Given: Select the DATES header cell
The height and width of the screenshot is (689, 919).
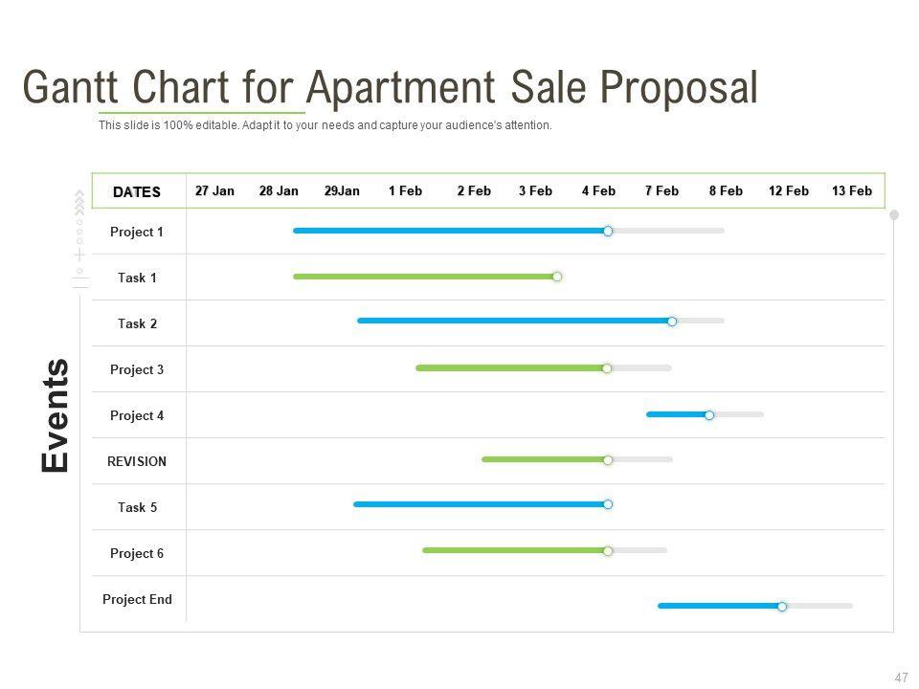Looking at the screenshot, I should pos(137,191).
